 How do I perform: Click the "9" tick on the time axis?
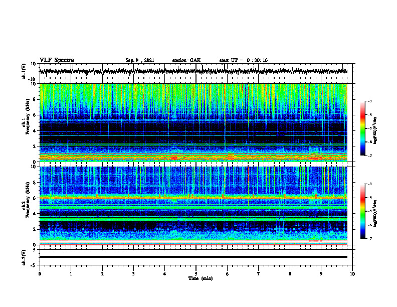click(x=321, y=274)
